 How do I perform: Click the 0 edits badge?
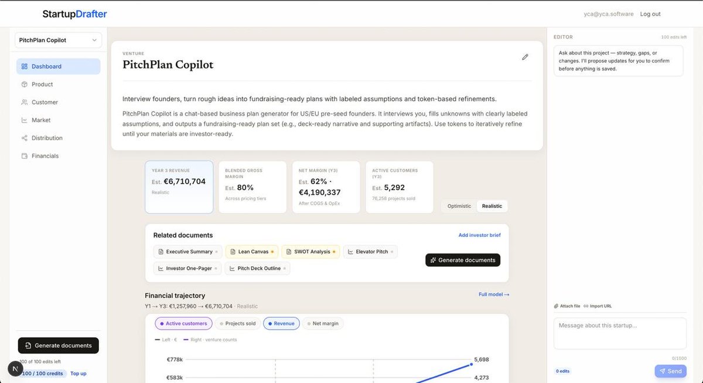click(563, 371)
